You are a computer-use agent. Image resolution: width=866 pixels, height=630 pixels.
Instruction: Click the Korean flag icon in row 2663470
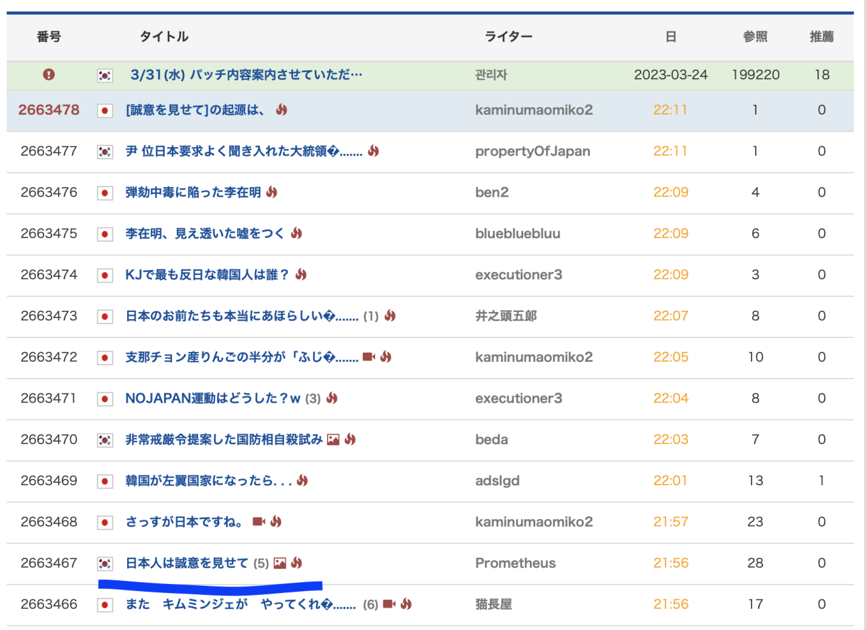(105, 440)
